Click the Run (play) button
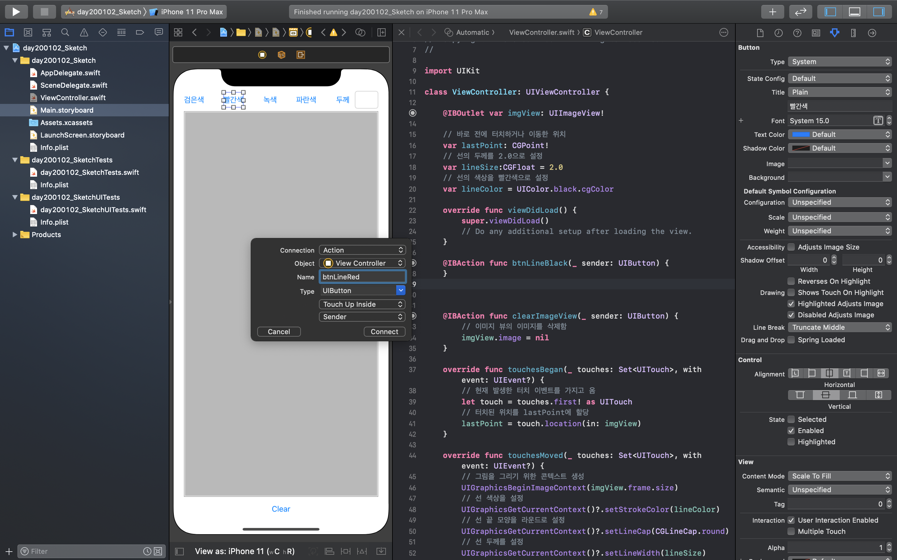The image size is (897, 560). pos(16,12)
